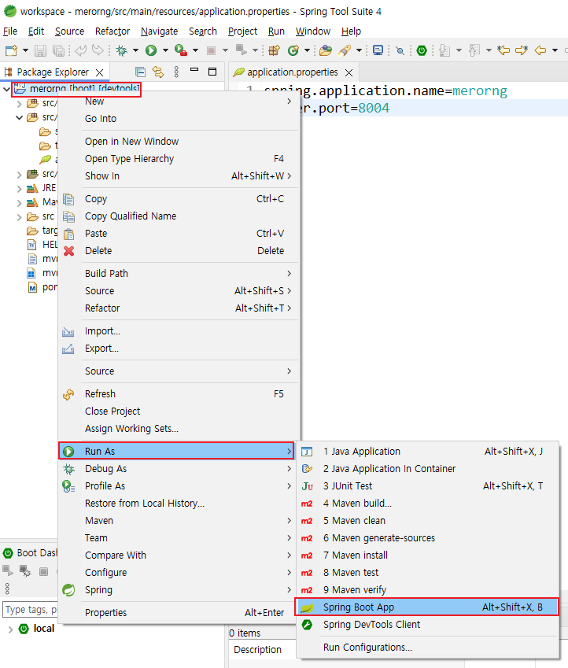Click Copy Qualified Name in context menu
The image size is (568, 668).
coord(179,216)
